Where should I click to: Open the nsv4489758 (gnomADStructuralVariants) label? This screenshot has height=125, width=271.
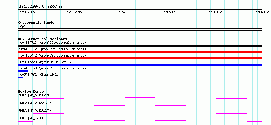(x=52, y=68)
